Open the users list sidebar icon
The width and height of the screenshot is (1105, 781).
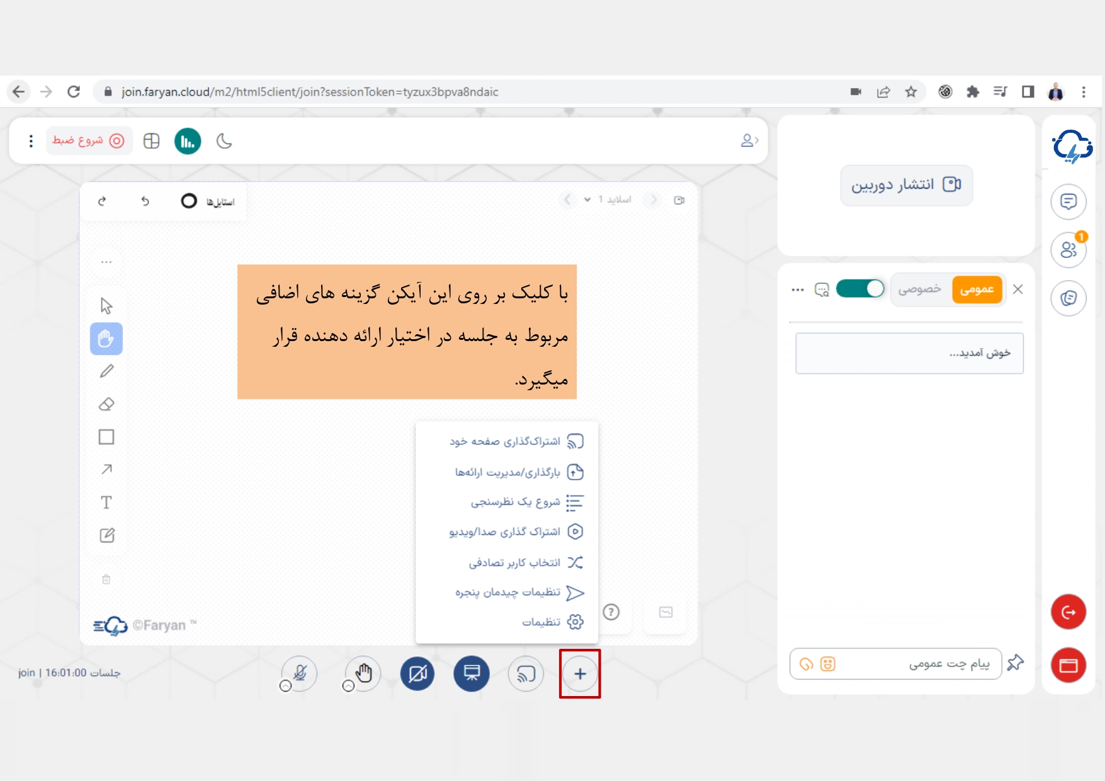pos(1068,250)
